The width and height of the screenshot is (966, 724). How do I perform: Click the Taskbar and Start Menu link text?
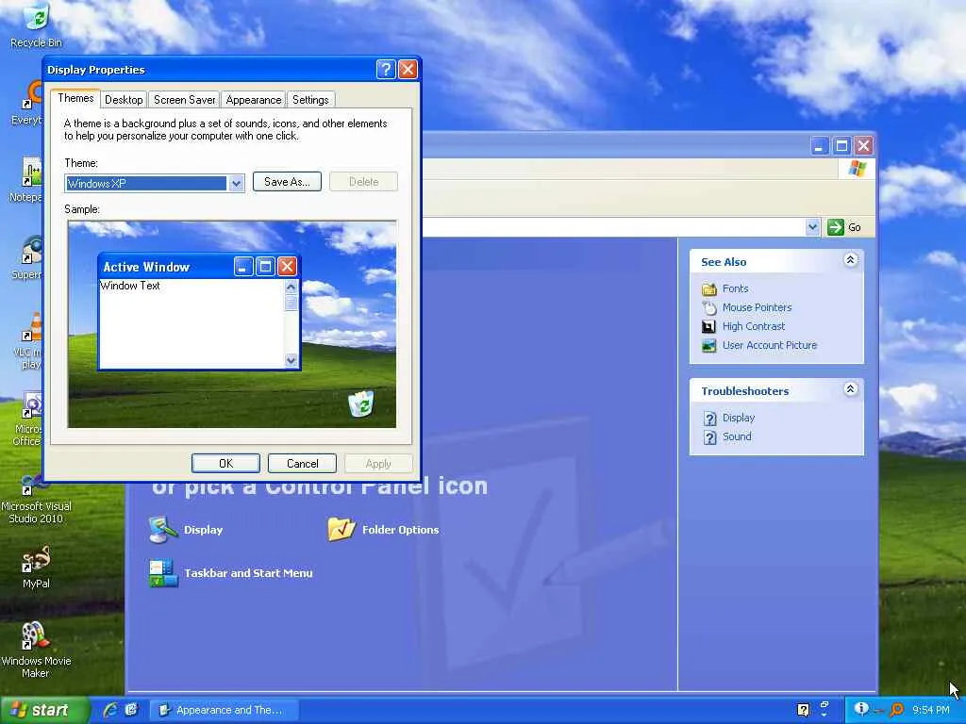[248, 573]
